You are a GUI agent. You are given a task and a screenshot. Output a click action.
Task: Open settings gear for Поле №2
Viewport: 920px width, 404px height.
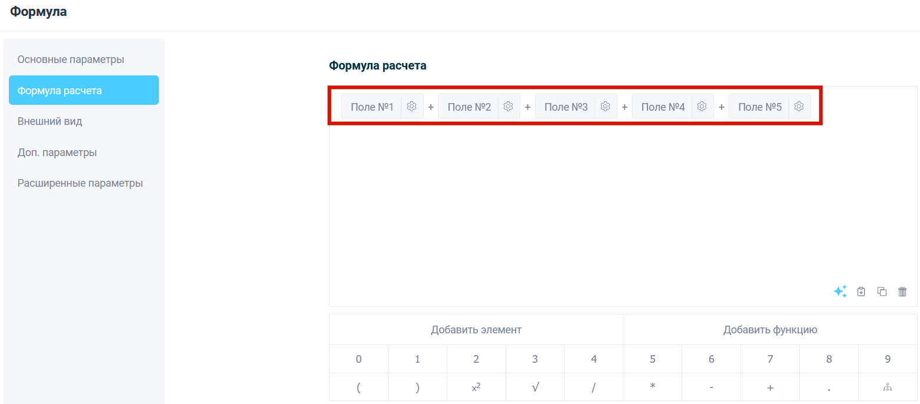(509, 107)
